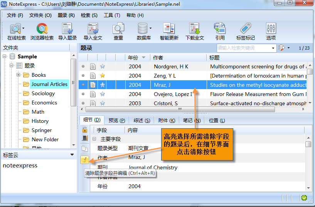
Task: Remove gold star from Zeng, Y L record
Action: click(x=103, y=76)
